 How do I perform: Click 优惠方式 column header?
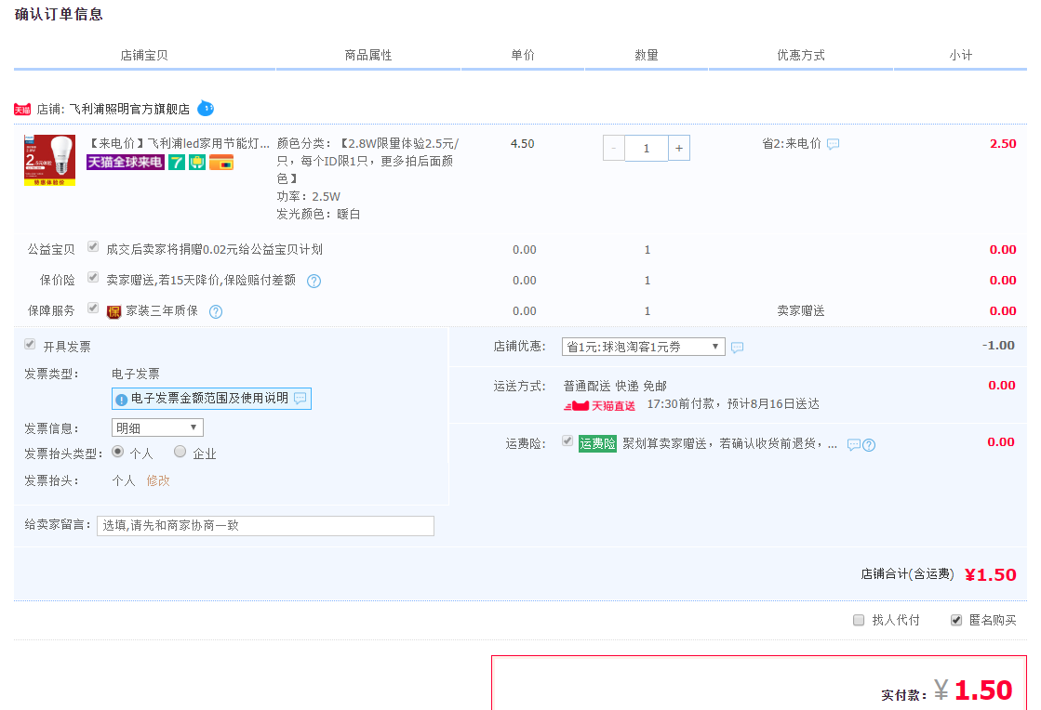point(801,55)
